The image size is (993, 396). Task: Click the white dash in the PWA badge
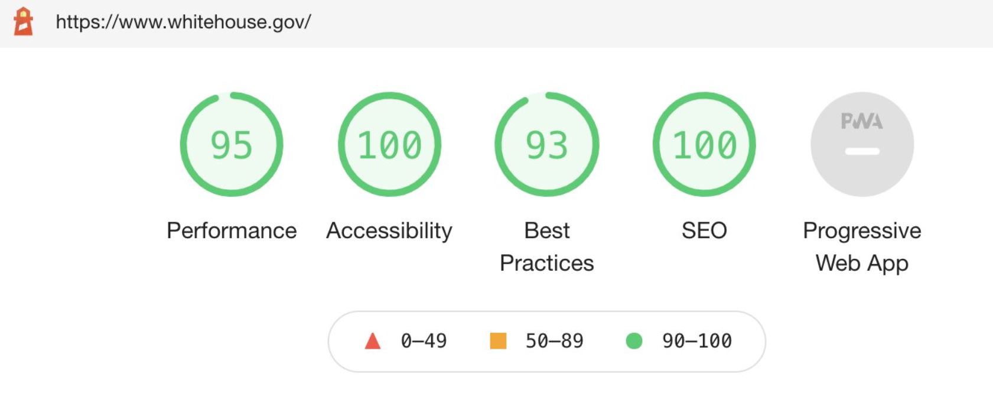click(862, 151)
